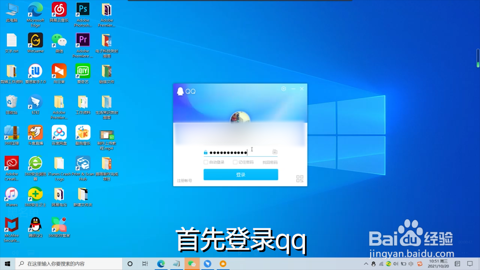The width and height of the screenshot is (480, 270).
Task: Toggle the 中 input method indicator
Action: click(411, 264)
